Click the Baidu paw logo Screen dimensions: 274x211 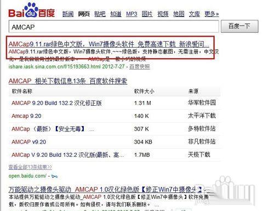(32, 10)
